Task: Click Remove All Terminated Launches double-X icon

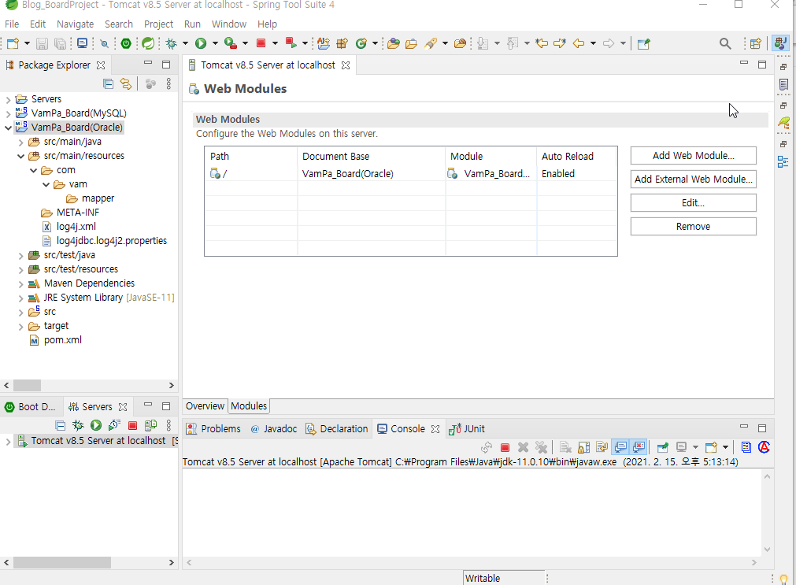Action: pos(541,447)
